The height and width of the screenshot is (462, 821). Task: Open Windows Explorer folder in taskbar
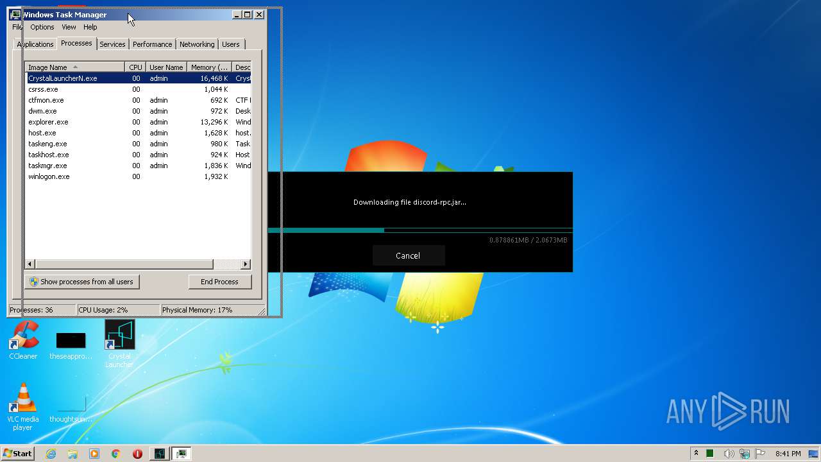pyautogui.click(x=72, y=454)
